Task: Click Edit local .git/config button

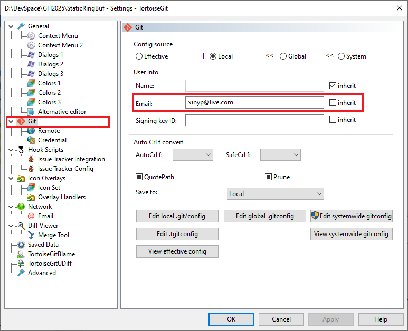Action: [177, 216]
